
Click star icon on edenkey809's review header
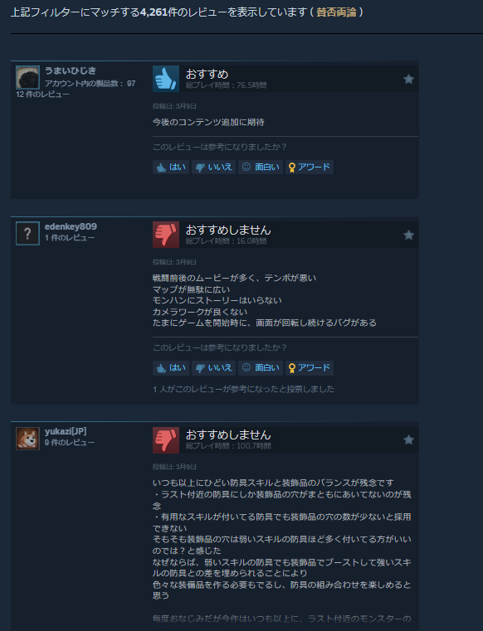pyautogui.click(x=408, y=235)
